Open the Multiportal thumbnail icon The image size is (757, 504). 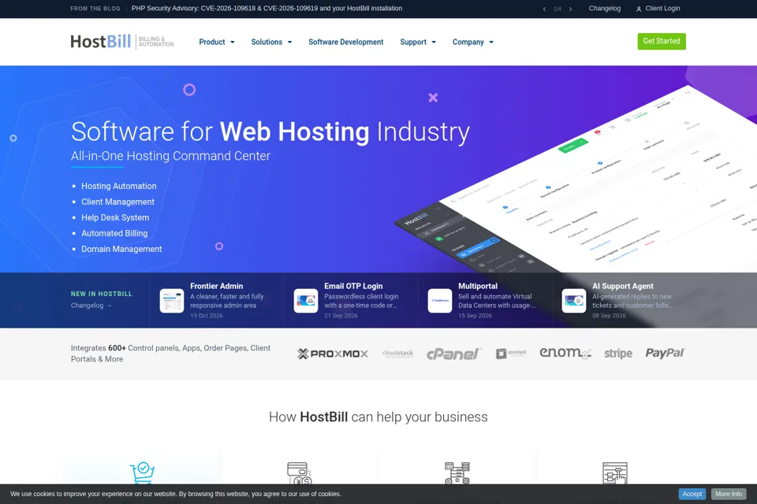pos(440,301)
